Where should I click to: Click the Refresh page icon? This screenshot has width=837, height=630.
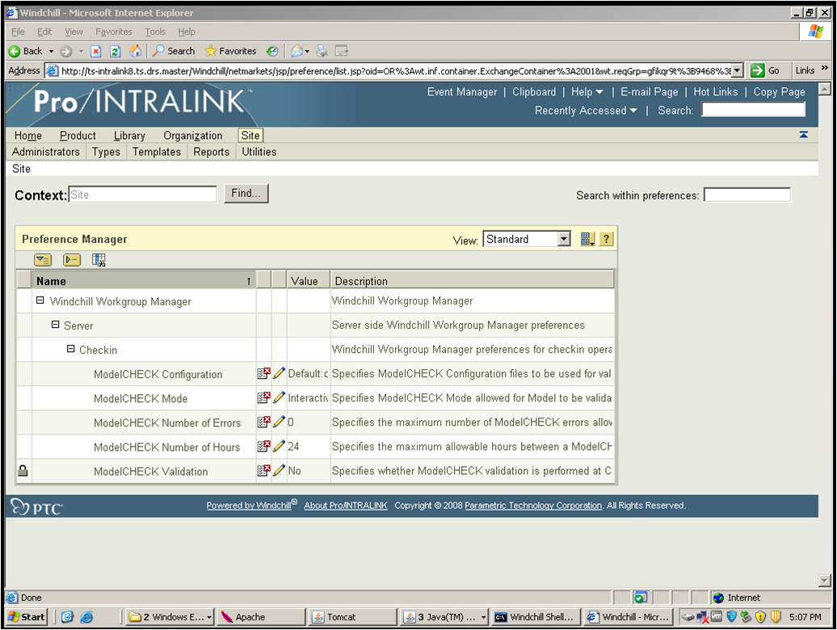pos(115,51)
